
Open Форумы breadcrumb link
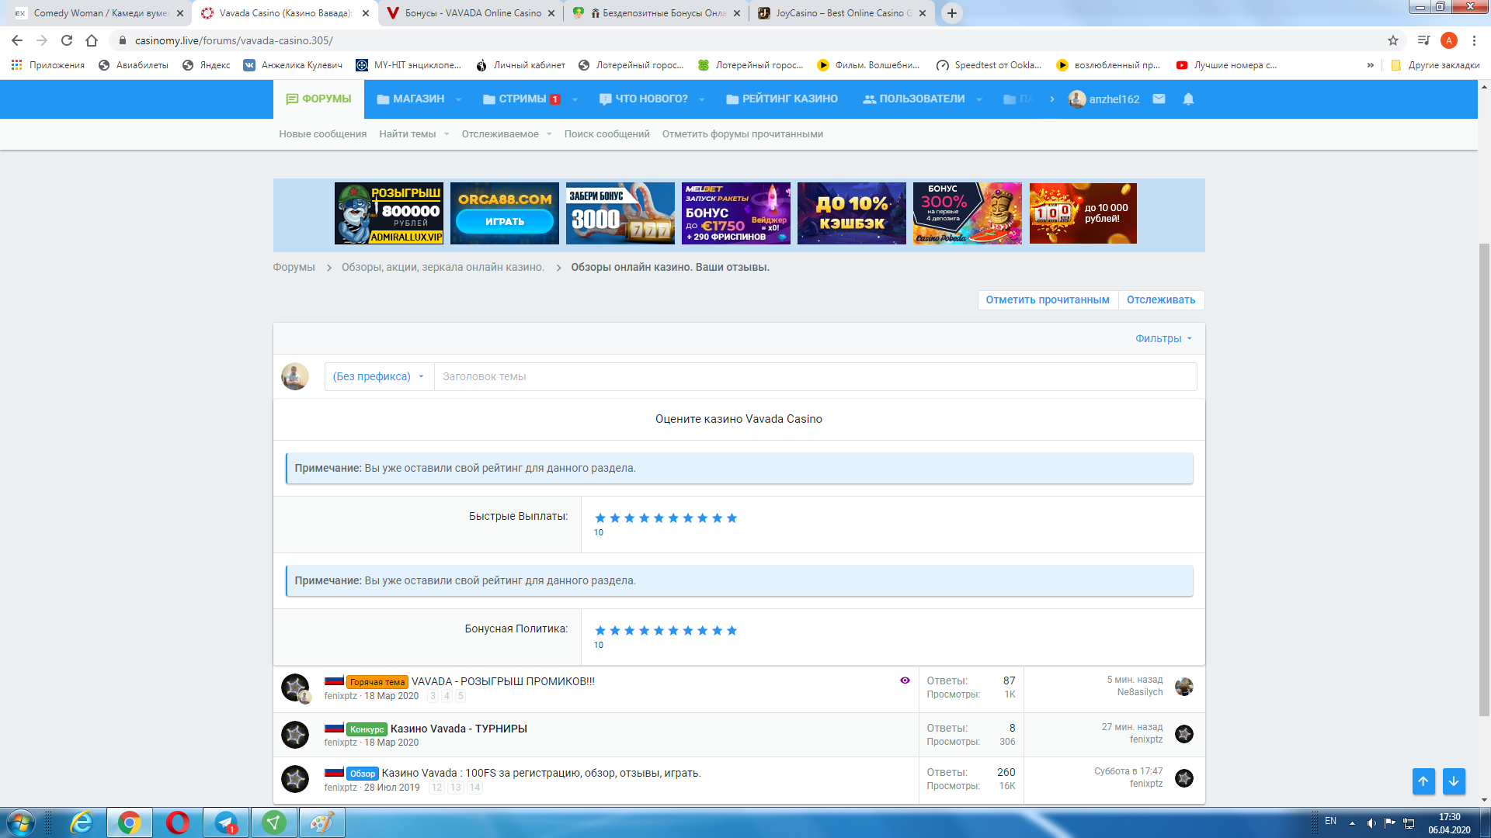(294, 267)
